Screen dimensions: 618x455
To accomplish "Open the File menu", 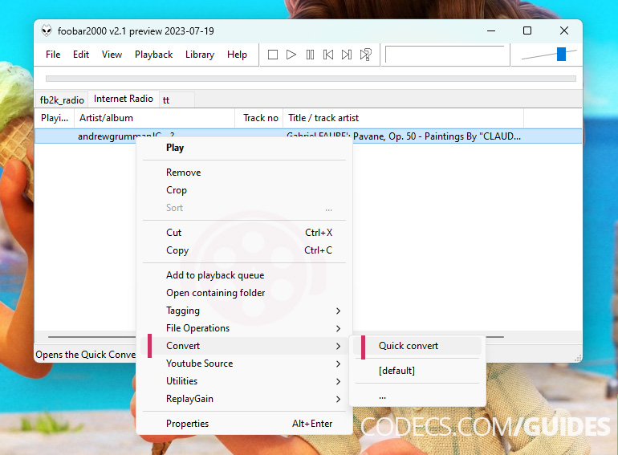I will tap(53, 55).
